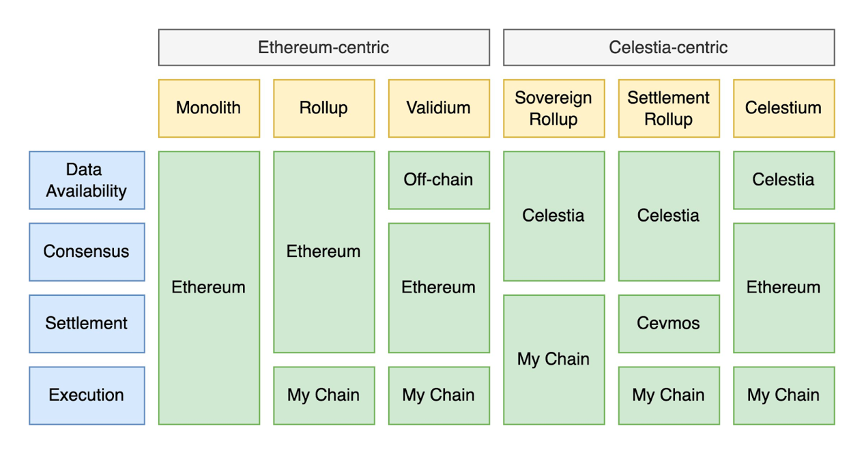Click the Celestia-centric header box
Screen dimensions: 864x454
668,47
